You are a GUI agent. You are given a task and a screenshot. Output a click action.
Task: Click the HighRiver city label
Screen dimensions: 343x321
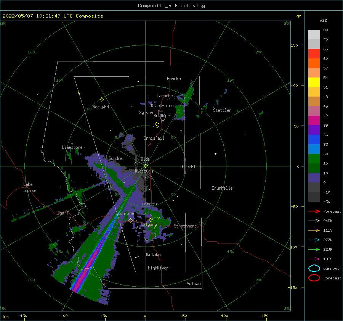click(x=158, y=268)
